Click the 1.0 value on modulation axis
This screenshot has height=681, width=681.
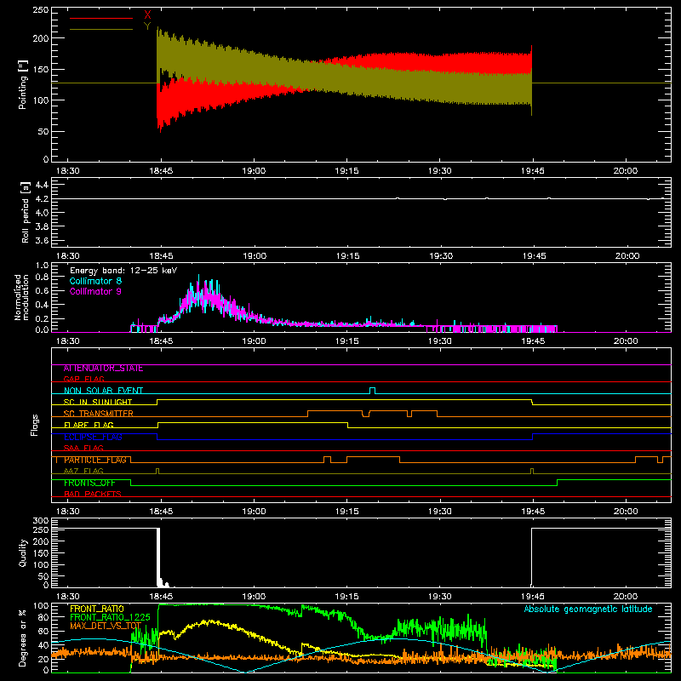(42, 266)
